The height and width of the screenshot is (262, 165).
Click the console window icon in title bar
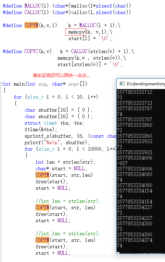[x=122, y=84]
